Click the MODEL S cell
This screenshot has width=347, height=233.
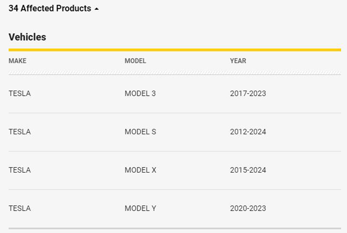pyautogui.click(x=140, y=132)
